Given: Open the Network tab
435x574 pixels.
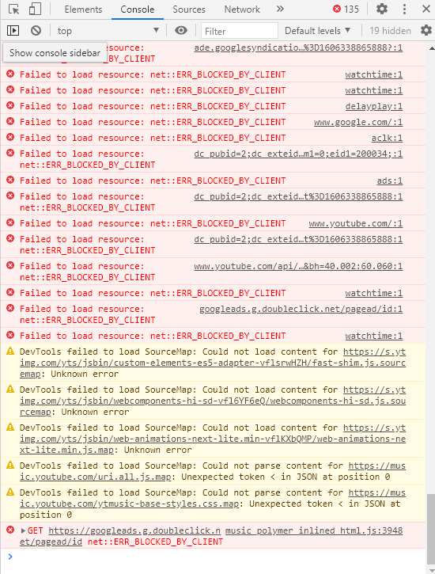Looking at the screenshot, I should (x=242, y=10).
